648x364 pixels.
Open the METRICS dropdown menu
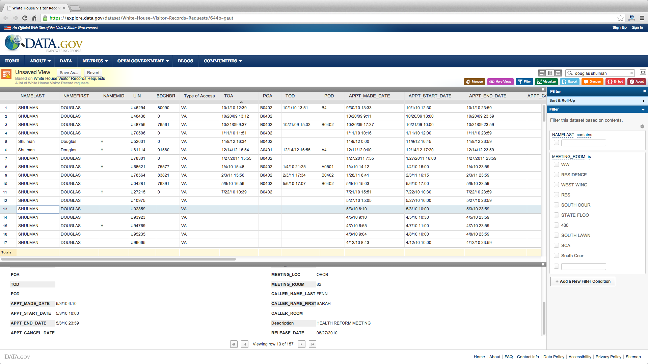[x=95, y=61]
